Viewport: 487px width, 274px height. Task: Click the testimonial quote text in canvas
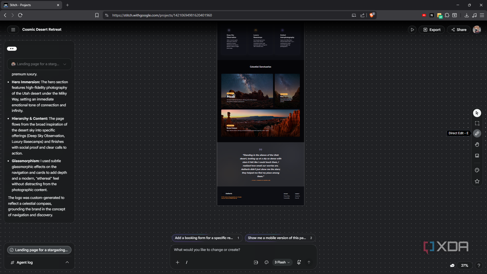click(260, 166)
